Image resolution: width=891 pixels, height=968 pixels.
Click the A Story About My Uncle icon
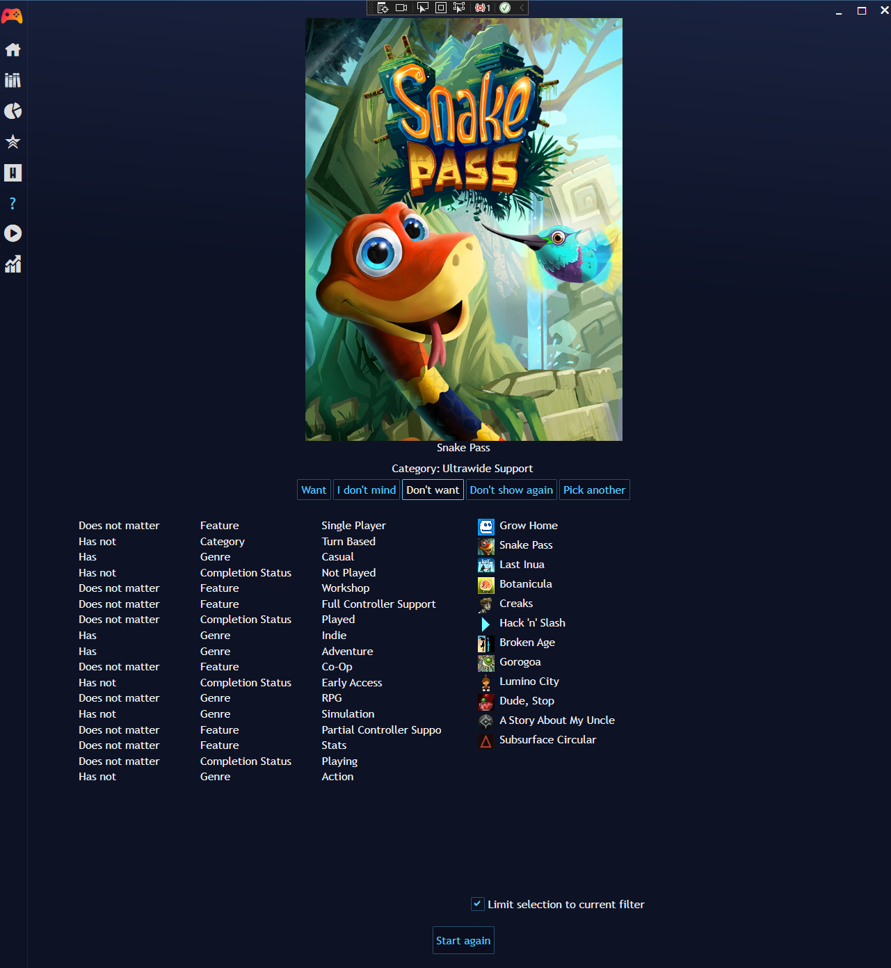pyautogui.click(x=486, y=721)
